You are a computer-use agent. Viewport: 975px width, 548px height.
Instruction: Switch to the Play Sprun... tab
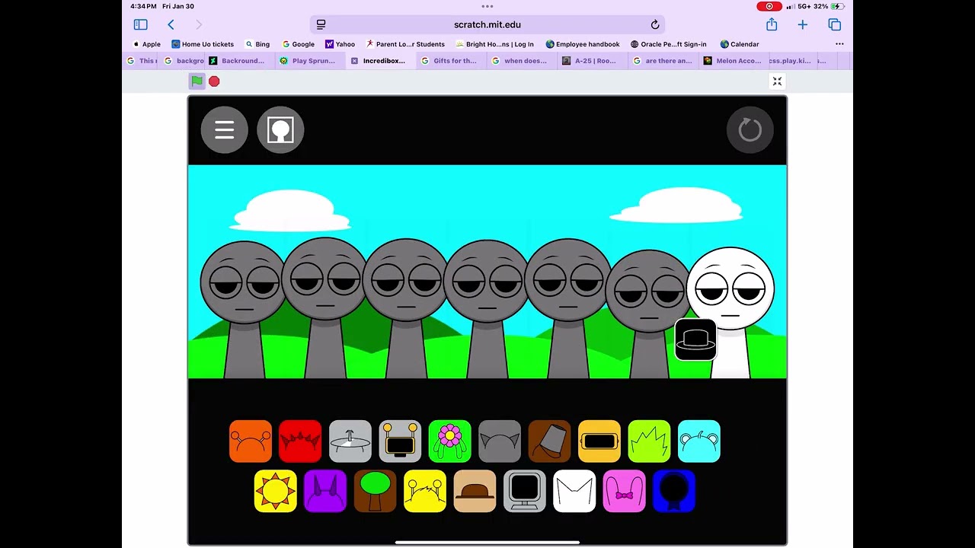(308, 61)
